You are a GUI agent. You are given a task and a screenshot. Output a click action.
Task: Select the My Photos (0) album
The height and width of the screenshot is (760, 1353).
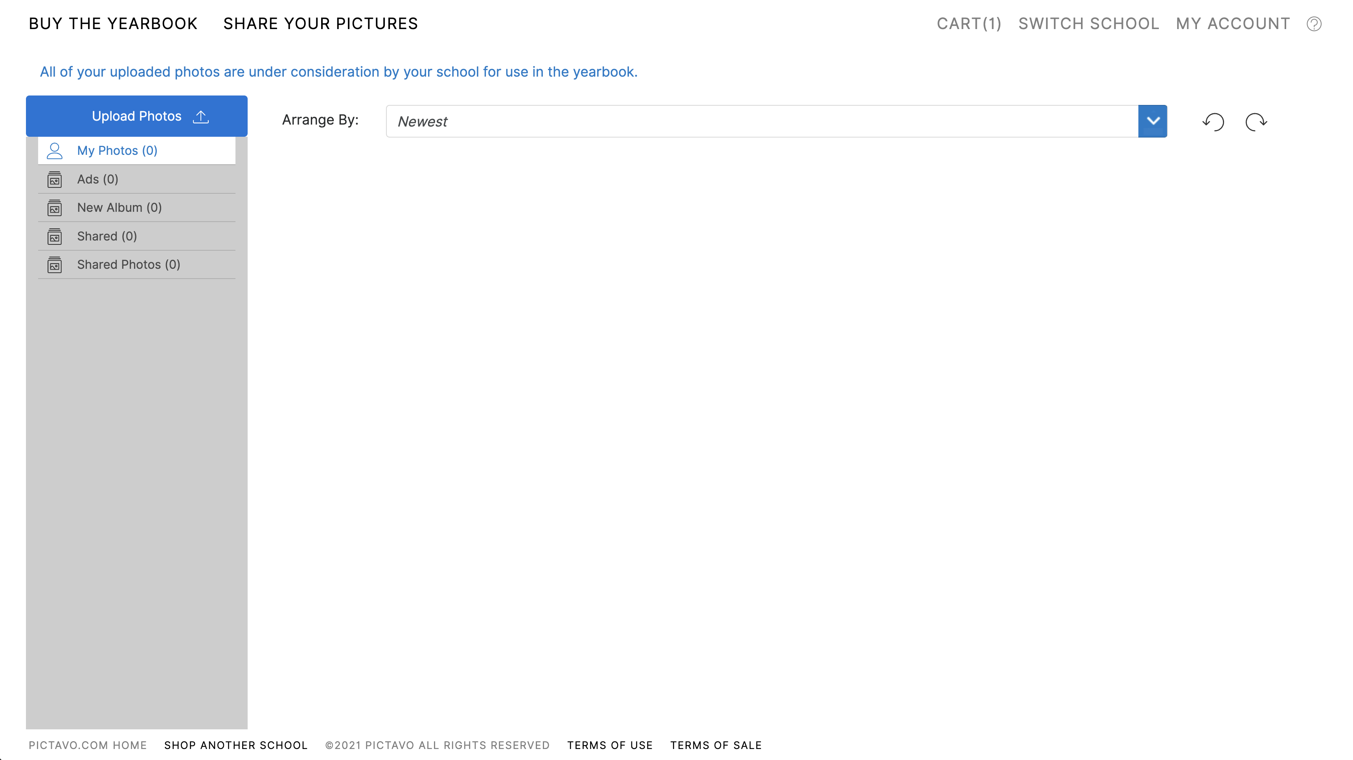click(x=136, y=151)
